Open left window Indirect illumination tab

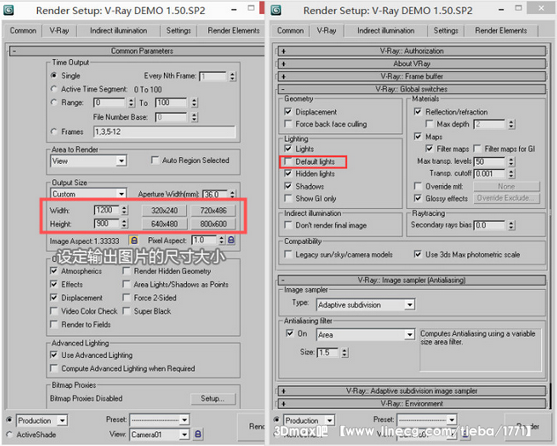(x=118, y=31)
